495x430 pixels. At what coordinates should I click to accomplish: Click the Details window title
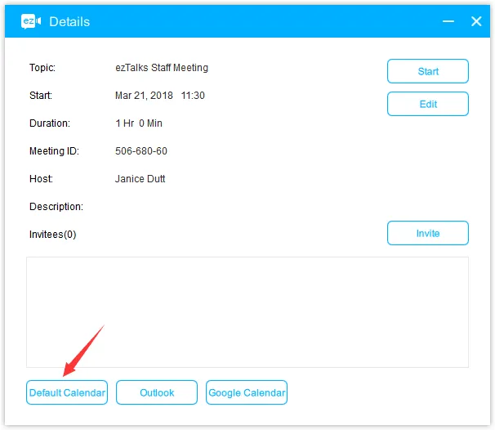69,22
